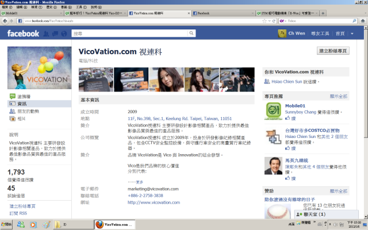This screenshot has height=230, width=368.
Task: Open the Mobile01 recommended page icon
Action: pyautogui.click(x=274, y=111)
